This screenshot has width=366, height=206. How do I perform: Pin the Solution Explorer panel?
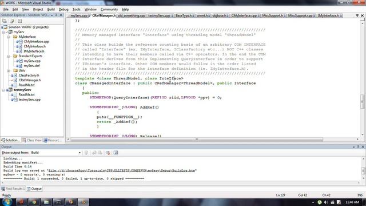pyautogui.click(x=56, y=15)
